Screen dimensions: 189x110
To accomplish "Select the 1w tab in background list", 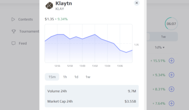I will 163,37.
